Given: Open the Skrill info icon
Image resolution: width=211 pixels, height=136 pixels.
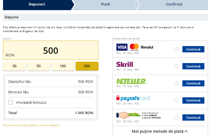Looking at the screenshot, I should pyautogui.click(x=177, y=66).
